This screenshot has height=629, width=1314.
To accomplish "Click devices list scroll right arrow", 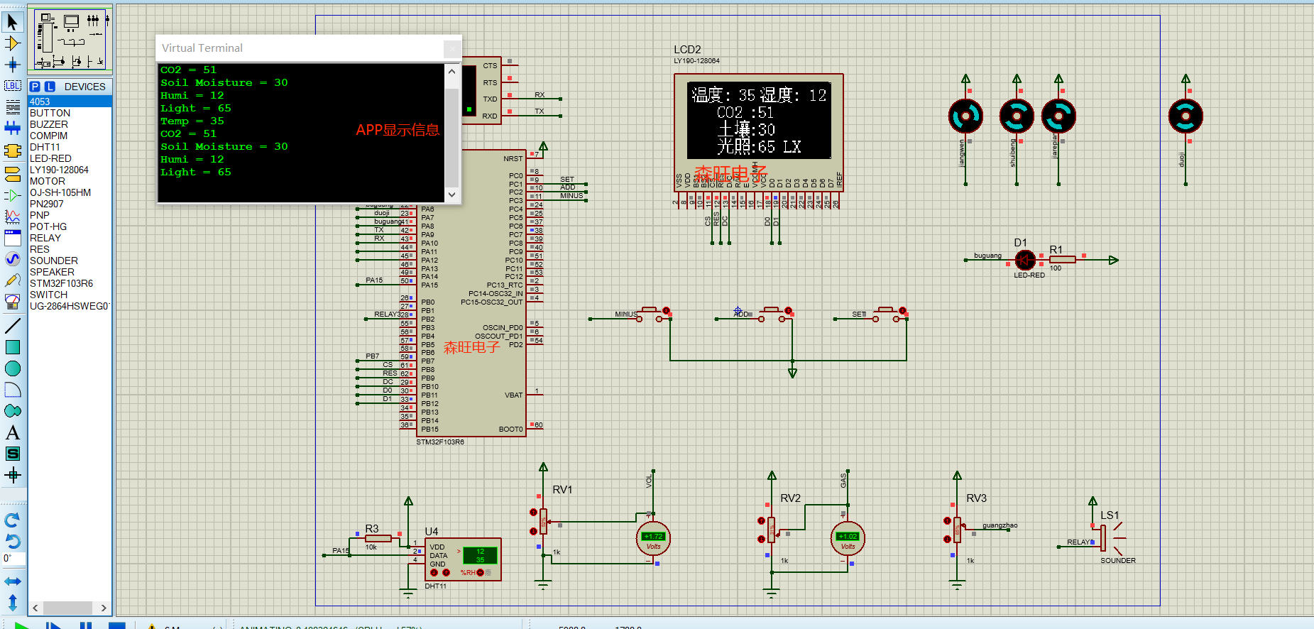I will (104, 608).
